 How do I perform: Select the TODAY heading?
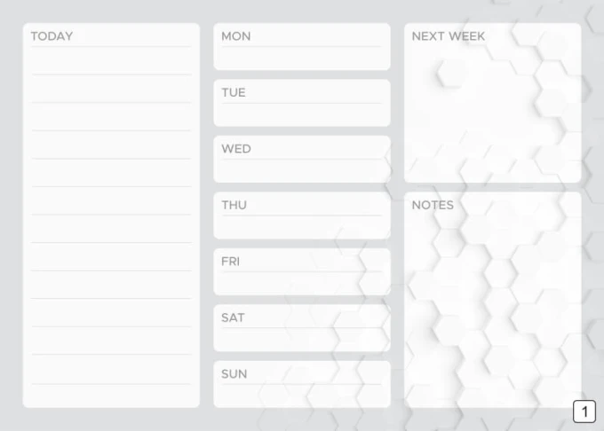coord(52,36)
